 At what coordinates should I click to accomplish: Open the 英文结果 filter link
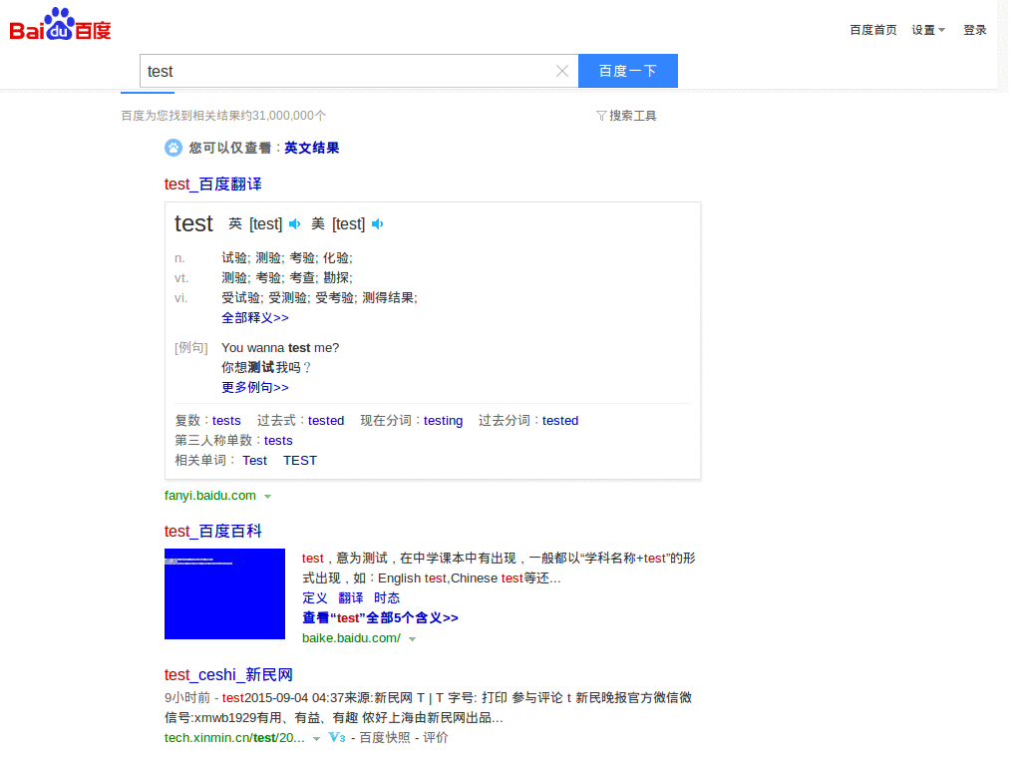tap(310, 148)
